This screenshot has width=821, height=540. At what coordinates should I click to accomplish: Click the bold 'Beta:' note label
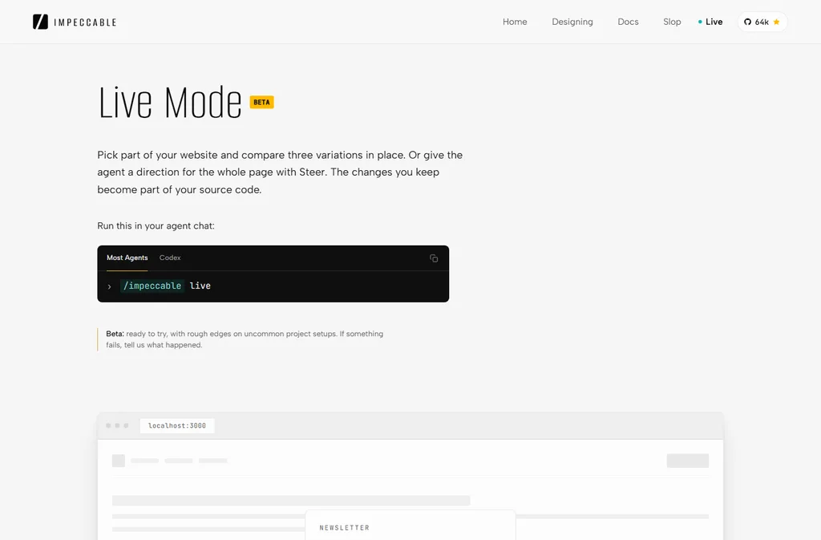coord(115,334)
